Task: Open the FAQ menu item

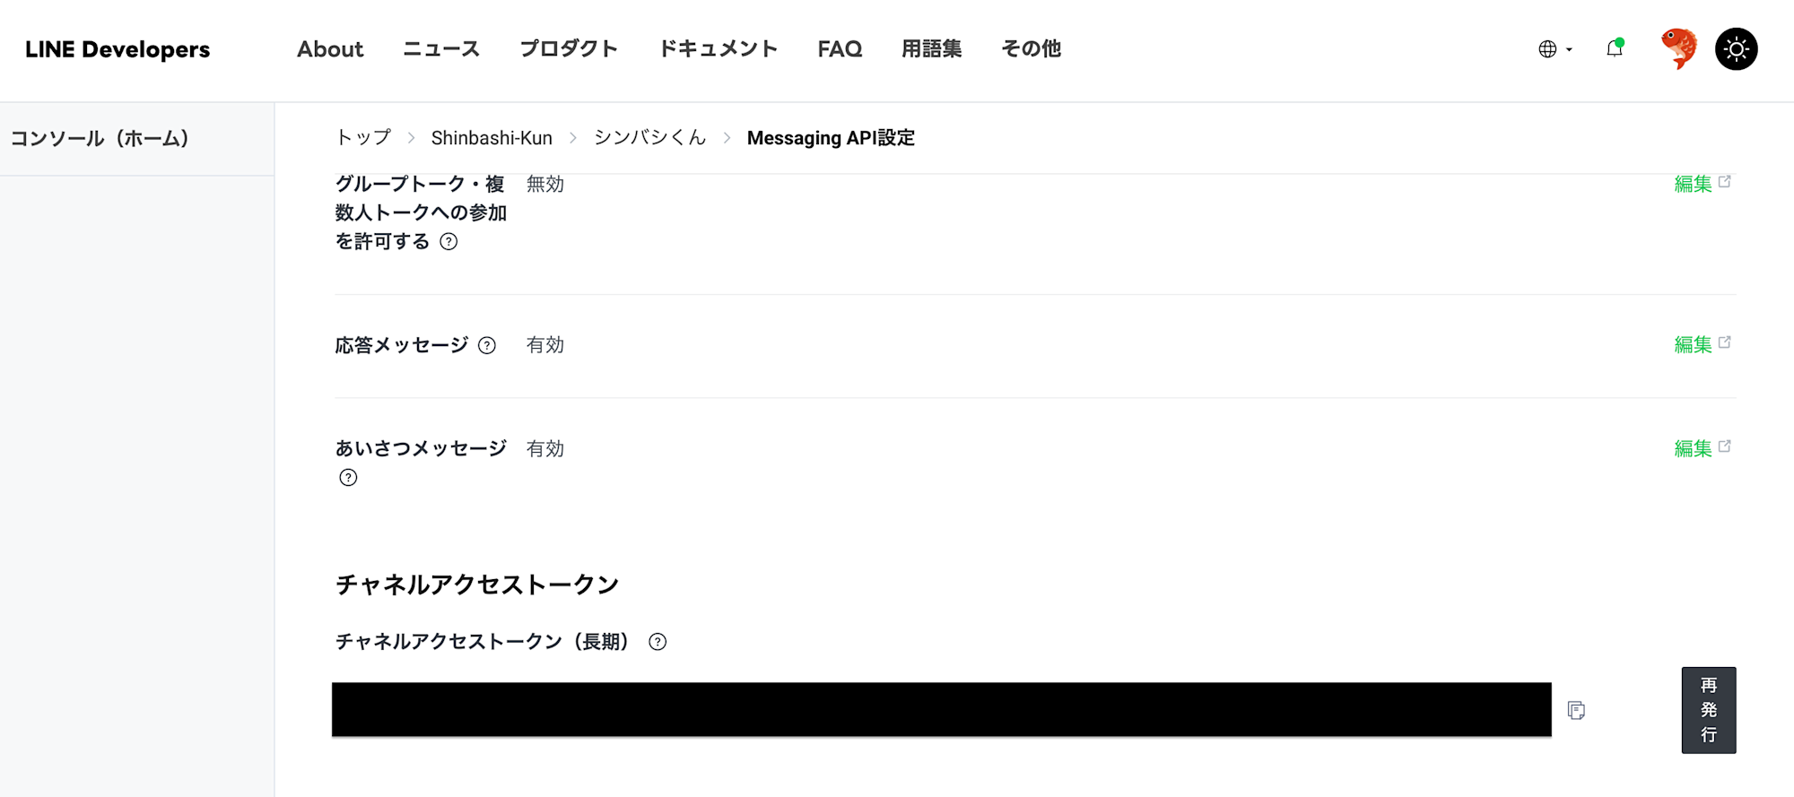Action: [x=840, y=49]
